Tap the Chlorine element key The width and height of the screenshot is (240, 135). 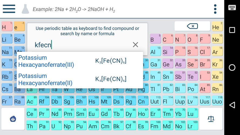(204, 51)
